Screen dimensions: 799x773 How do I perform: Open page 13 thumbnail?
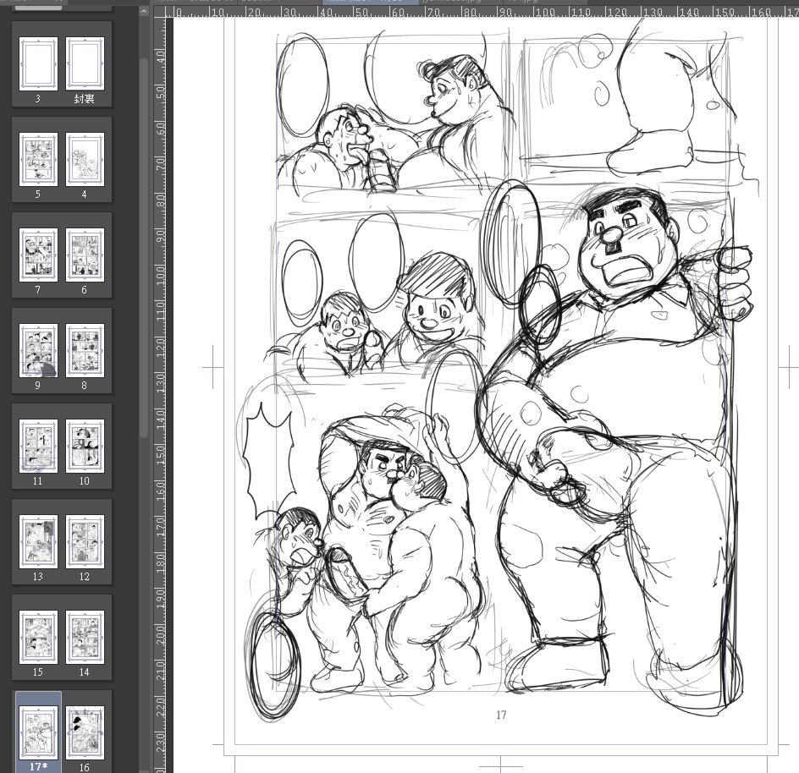click(x=38, y=541)
